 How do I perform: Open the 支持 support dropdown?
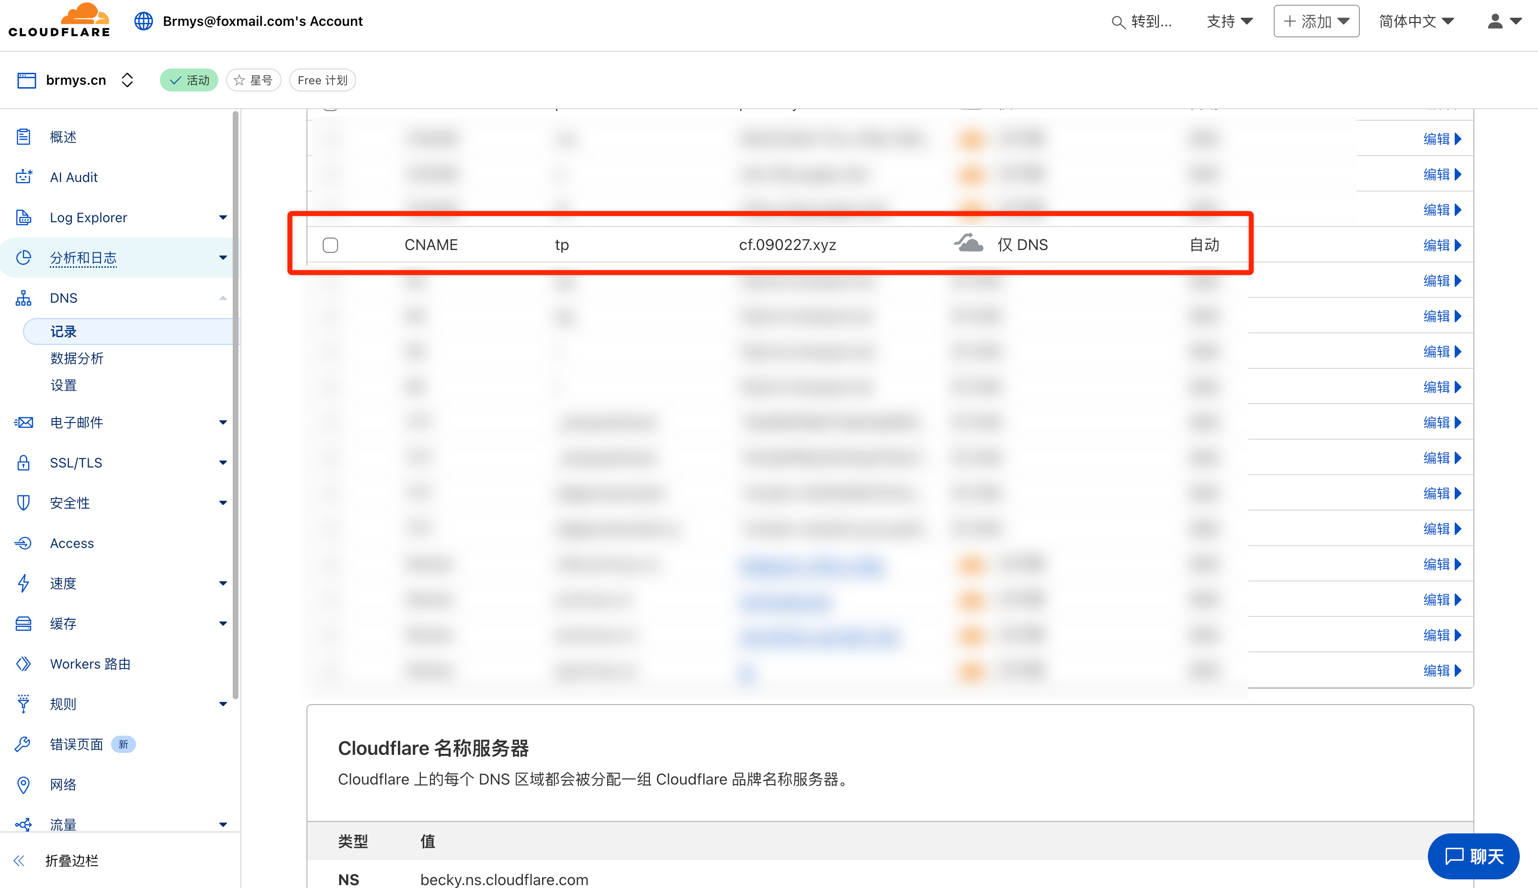[x=1230, y=22]
